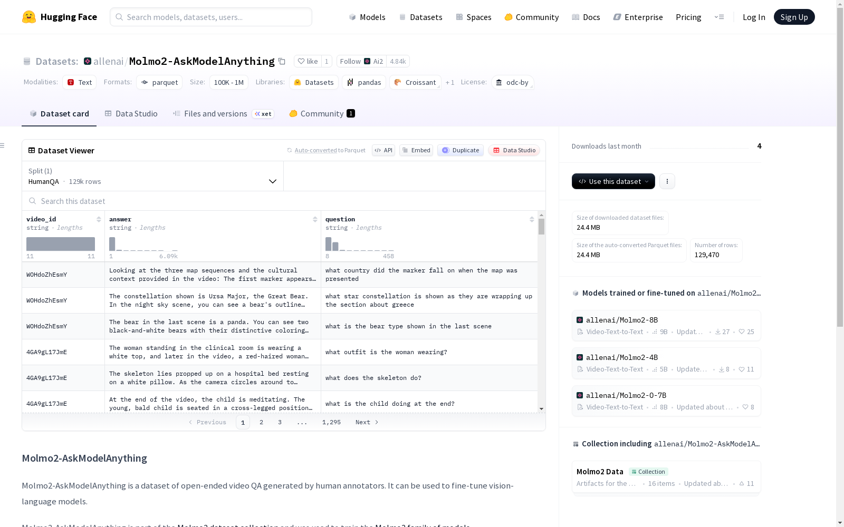Screen dimensions: 844x527
Task: Copy dataset name with copy icon
Action: click(282, 62)
